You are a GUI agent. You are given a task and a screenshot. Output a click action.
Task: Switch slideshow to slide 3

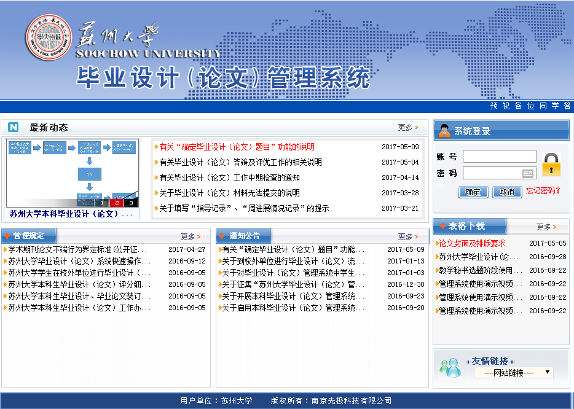point(131,203)
